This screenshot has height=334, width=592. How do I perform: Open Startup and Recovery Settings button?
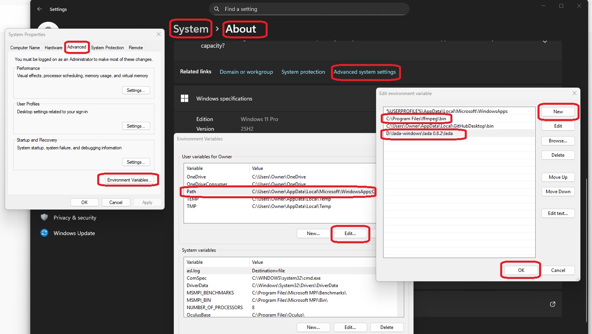(136, 162)
